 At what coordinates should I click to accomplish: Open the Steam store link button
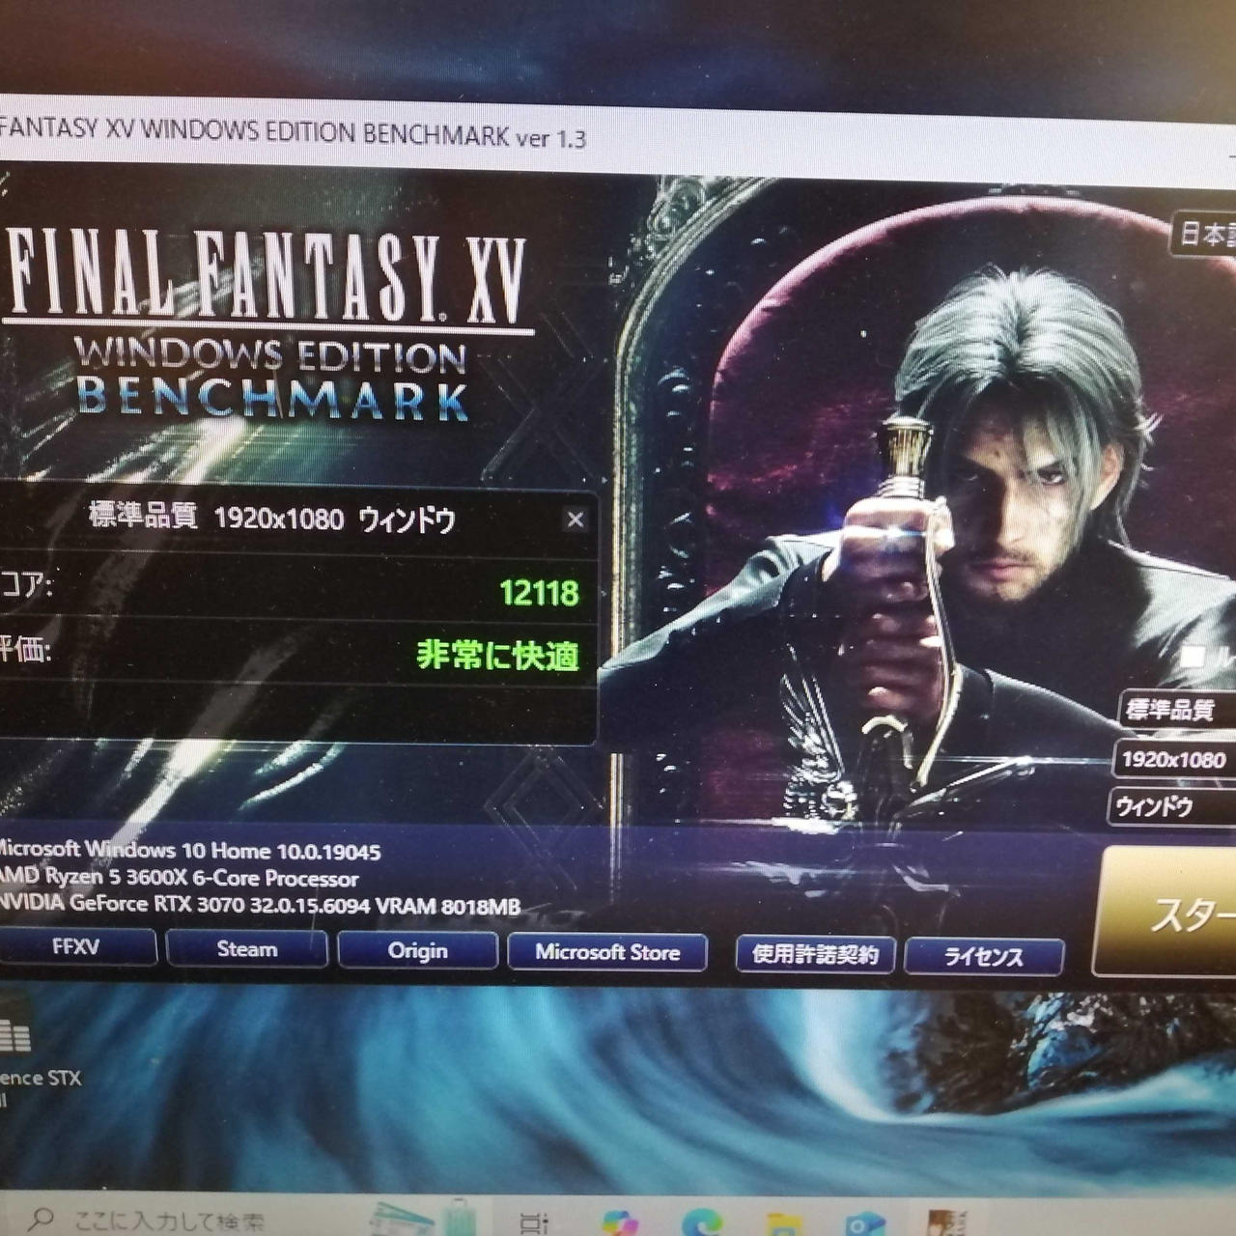246,949
